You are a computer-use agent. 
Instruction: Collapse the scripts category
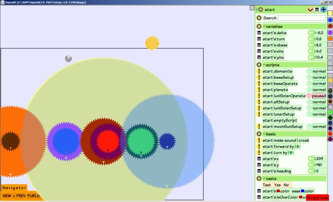pyautogui.click(x=264, y=65)
